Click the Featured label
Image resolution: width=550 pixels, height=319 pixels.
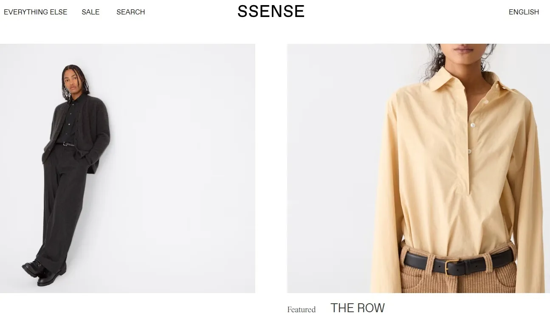pos(302,310)
